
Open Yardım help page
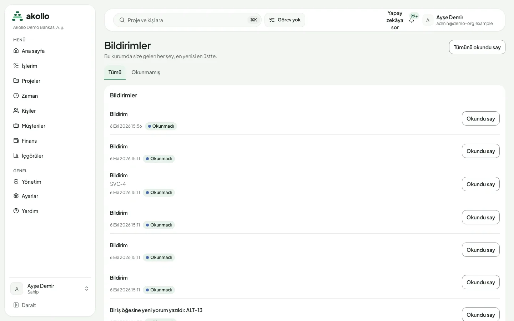(50, 211)
